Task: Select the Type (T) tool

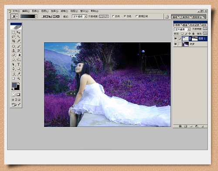Action: (18, 64)
